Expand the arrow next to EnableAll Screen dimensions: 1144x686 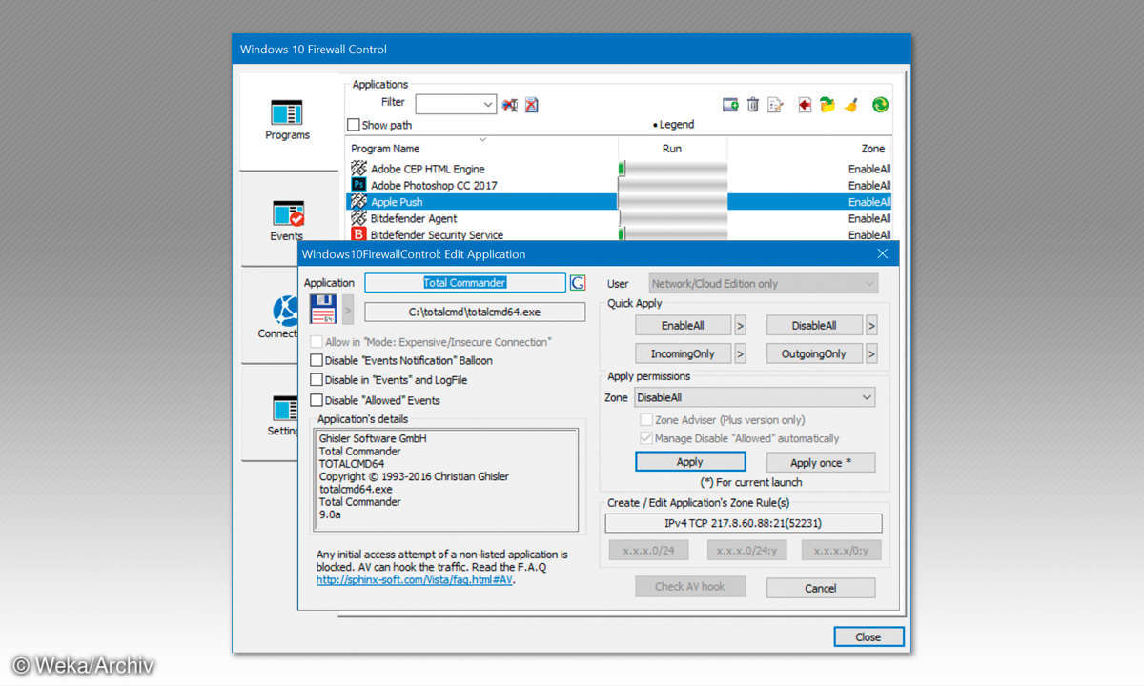pos(740,326)
